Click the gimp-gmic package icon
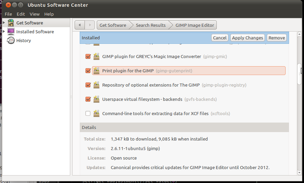 (x=96, y=56)
